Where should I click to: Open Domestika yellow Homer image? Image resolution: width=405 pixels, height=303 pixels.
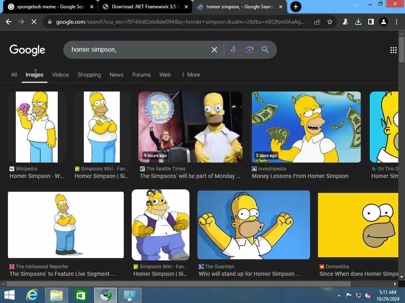pyautogui.click(x=358, y=224)
